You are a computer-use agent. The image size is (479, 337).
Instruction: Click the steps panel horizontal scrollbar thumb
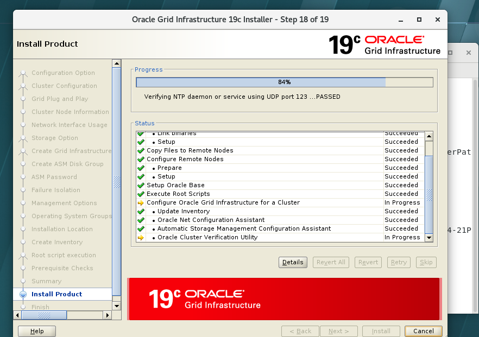tap(44, 315)
